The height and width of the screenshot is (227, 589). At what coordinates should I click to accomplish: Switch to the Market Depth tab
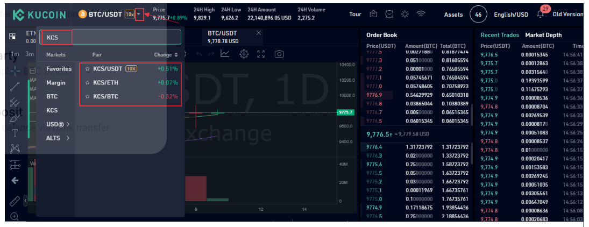(543, 35)
